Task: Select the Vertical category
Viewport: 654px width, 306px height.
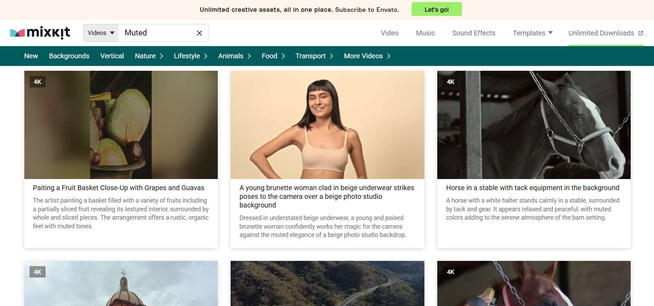Action: pos(112,56)
